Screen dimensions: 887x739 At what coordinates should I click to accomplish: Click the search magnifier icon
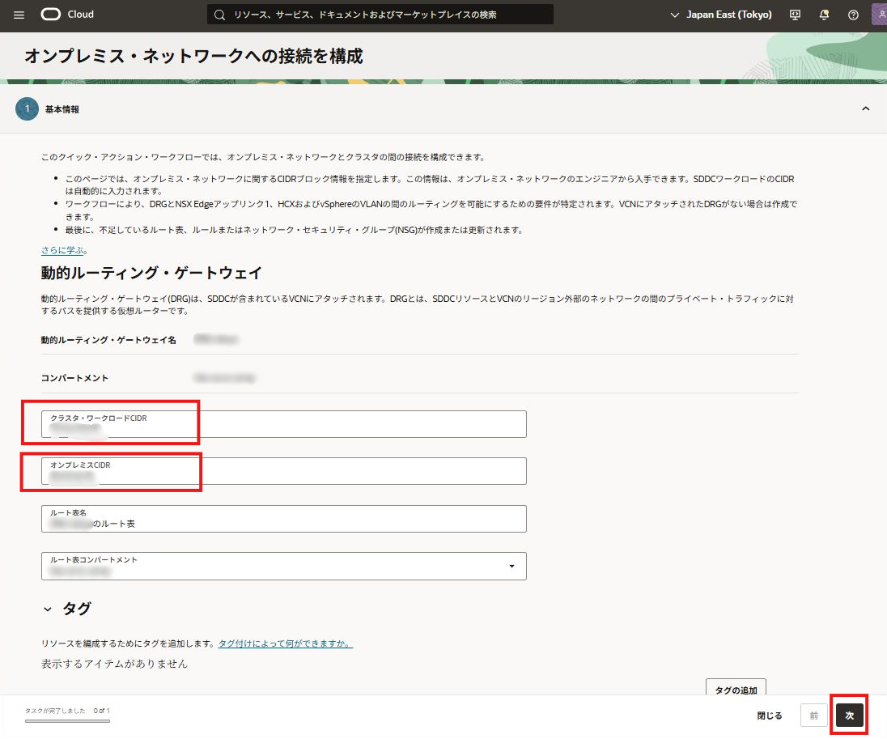pos(220,15)
